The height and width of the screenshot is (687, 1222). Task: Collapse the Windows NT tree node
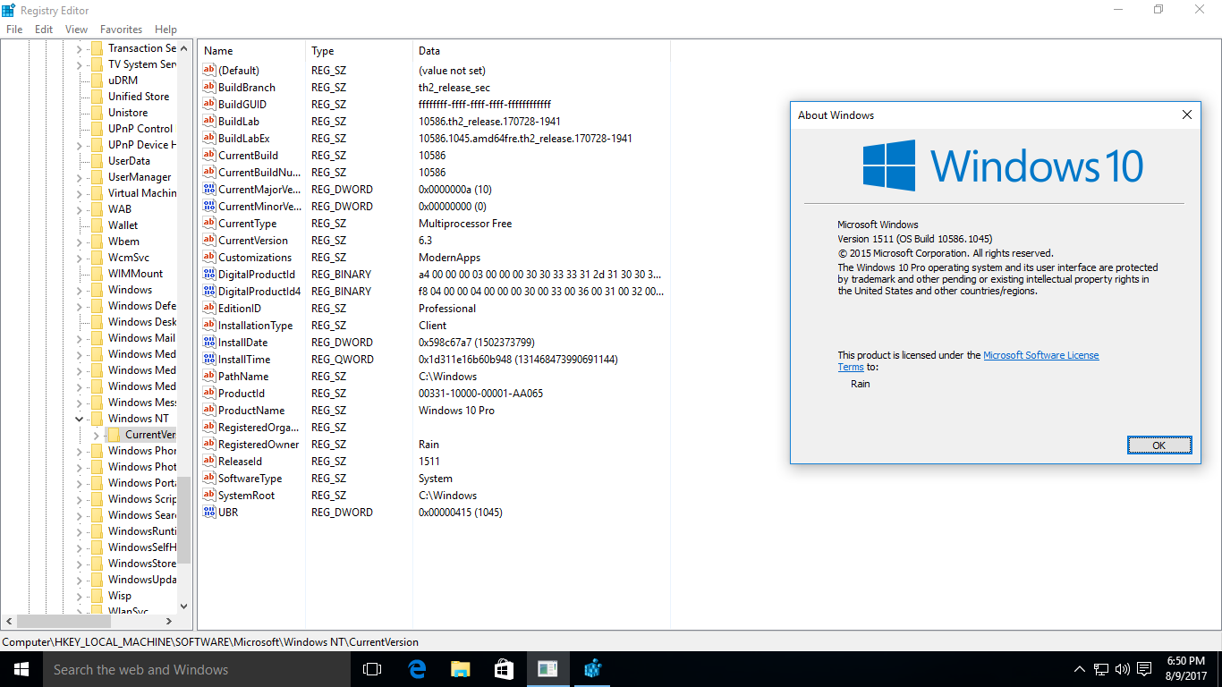(79, 419)
